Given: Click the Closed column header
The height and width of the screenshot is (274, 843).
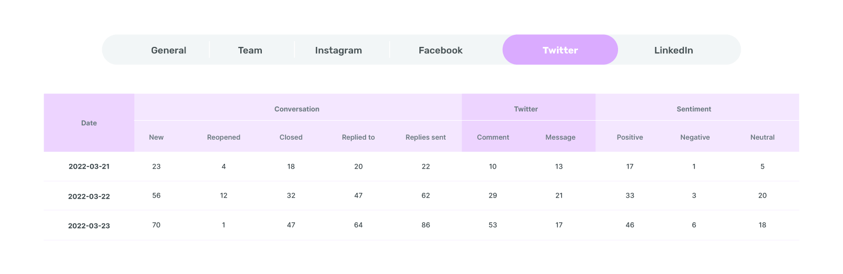Looking at the screenshot, I should click(x=291, y=137).
